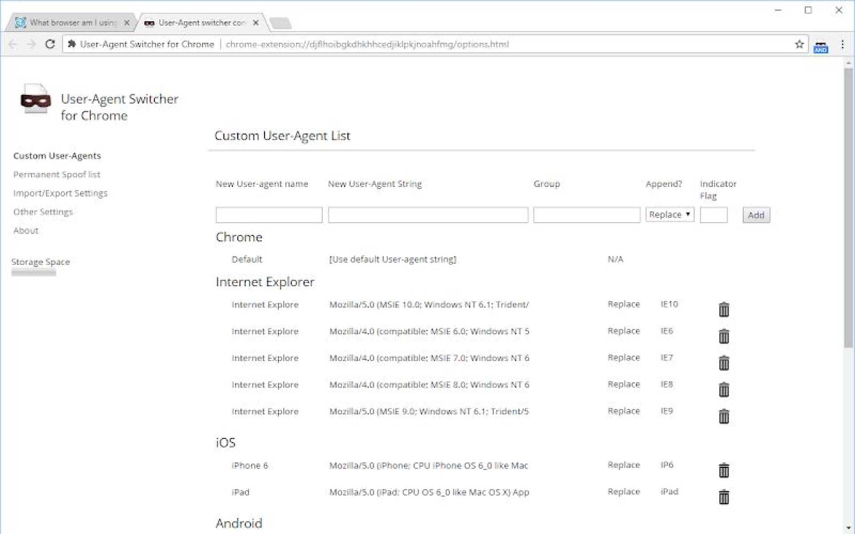
Task: Click the delete icon for IE9 entry
Action: (725, 416)
